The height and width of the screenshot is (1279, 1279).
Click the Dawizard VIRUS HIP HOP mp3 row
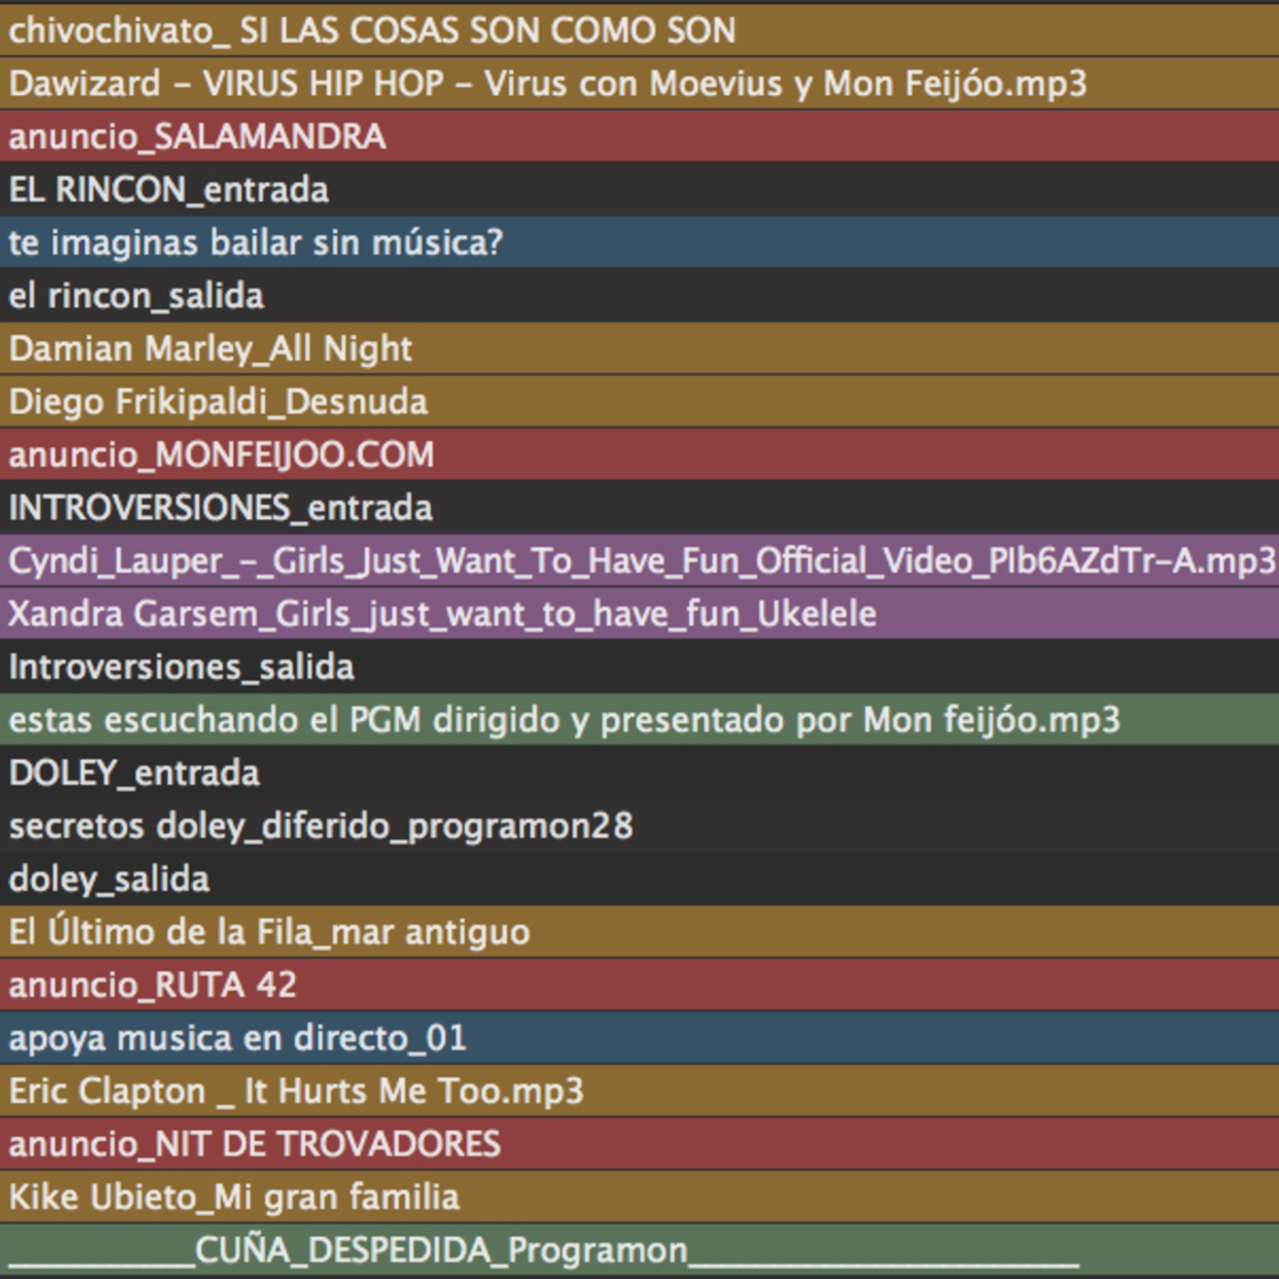pos(547,83)
